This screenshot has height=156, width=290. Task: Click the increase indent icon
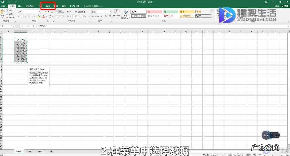[71, 17]
